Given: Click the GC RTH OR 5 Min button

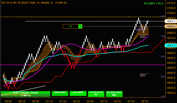Looking at the screenshot, I should coord(114,94).
